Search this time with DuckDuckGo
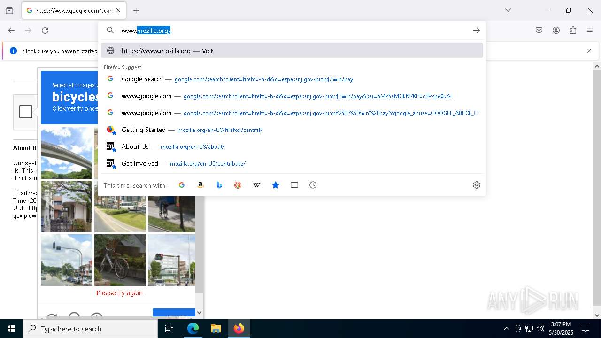Image resolution: width=601 pixels, height=338 pixels. click(x=238, y=185)
